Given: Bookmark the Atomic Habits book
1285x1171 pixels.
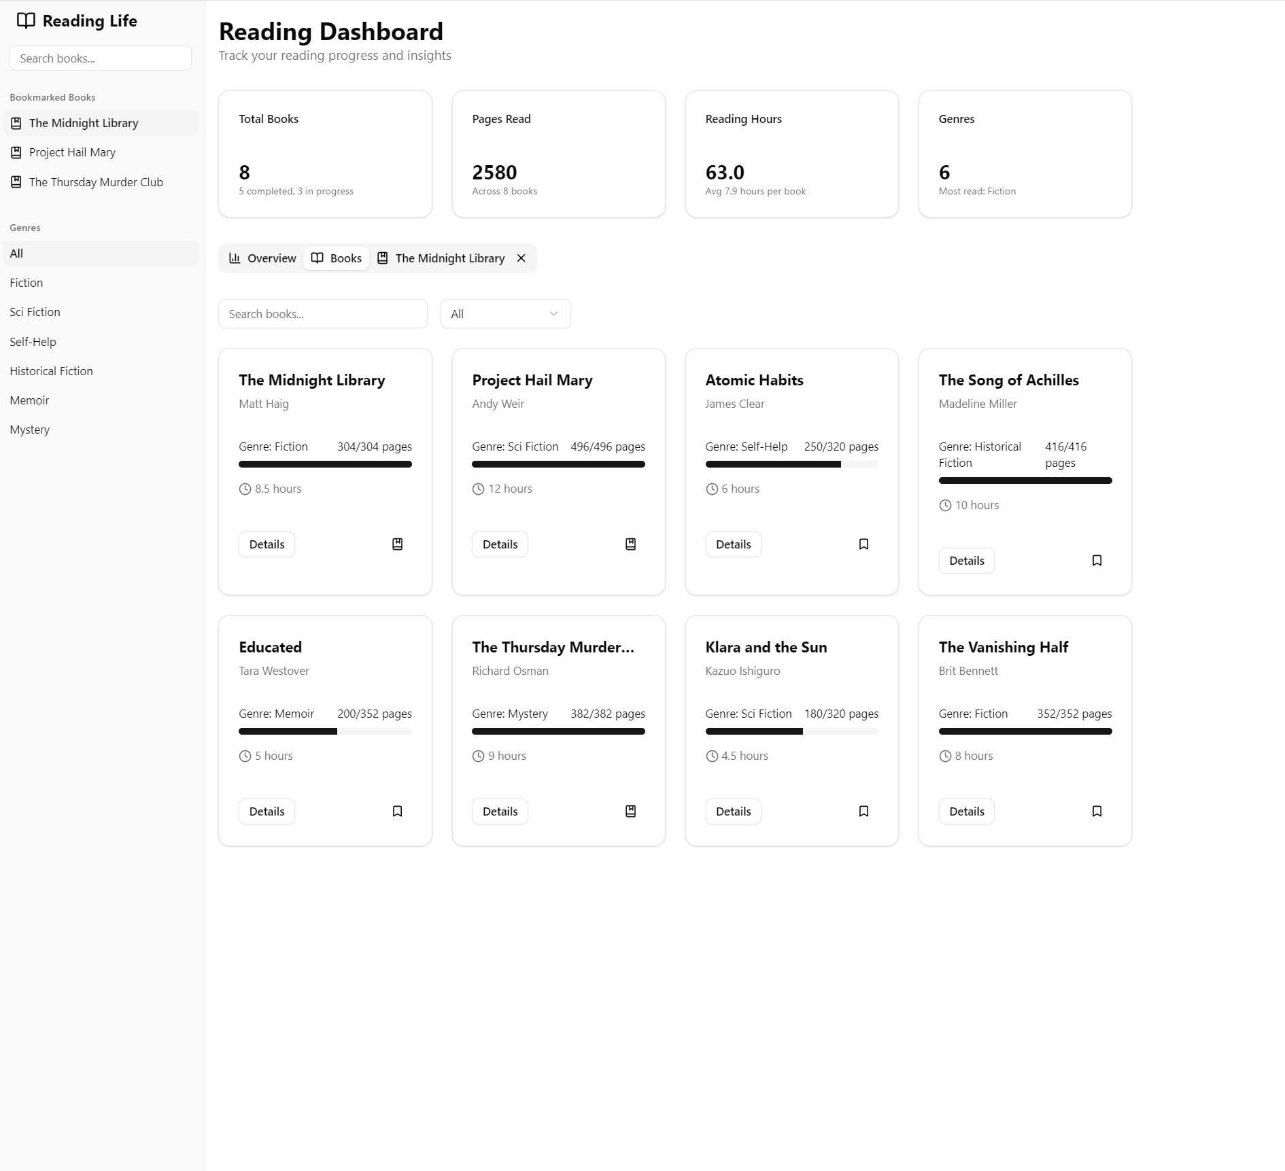Looking at the screenshot, I should 863,544.
